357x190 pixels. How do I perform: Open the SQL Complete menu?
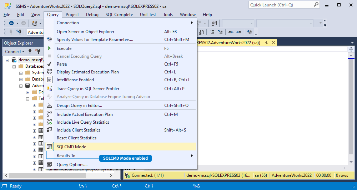pos(119,15)
